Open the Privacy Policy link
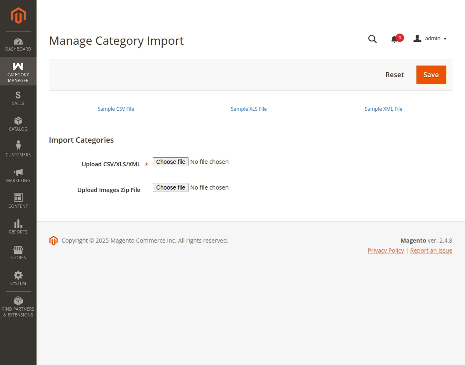465x365 pixels. pyautogui.click(x=385, y=250)
